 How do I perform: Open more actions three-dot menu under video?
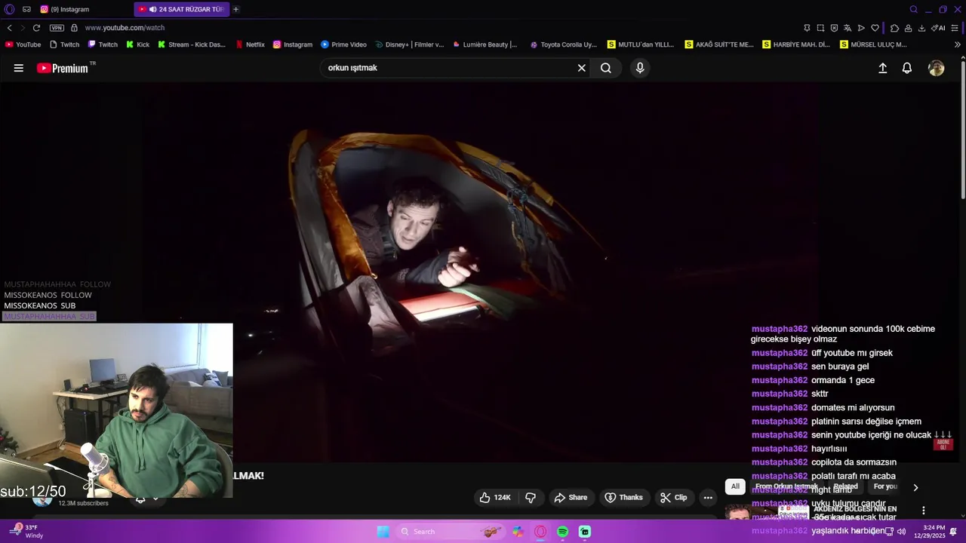click(x=708, y=498)
